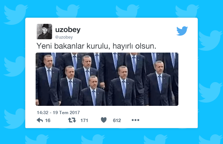Click the Twitter bird logo in tweet card

[x=182, y=31]
